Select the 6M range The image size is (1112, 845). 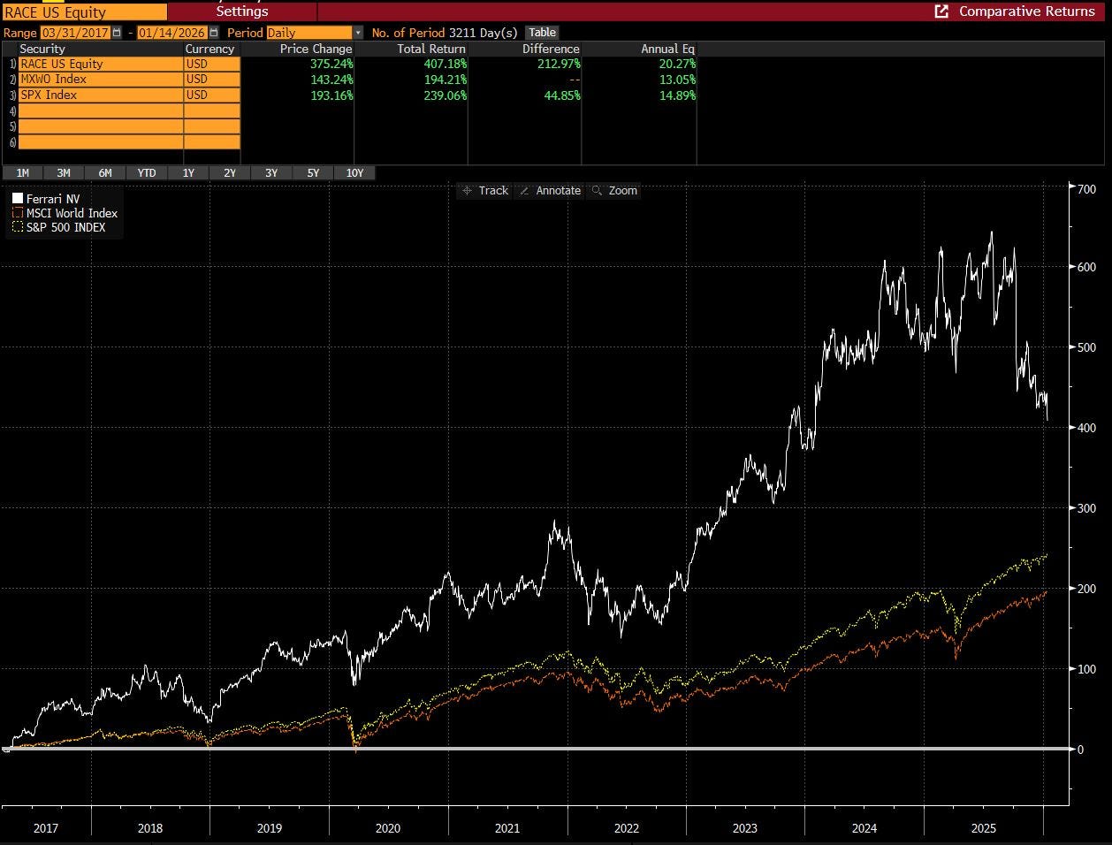[x=105, y=173]
